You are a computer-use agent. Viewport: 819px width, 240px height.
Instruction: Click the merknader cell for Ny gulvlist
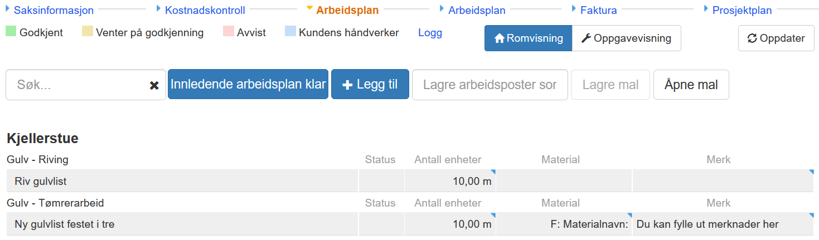click(723, 224)
